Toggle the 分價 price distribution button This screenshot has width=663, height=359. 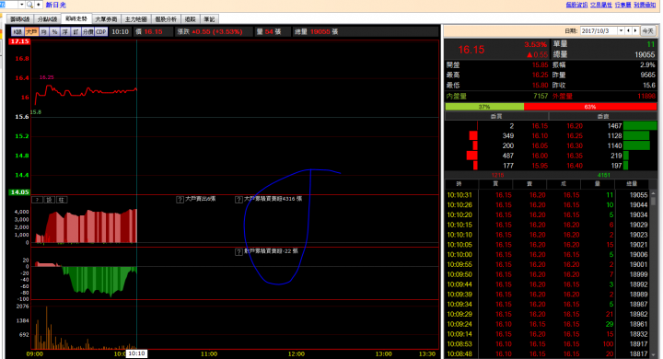(x=87, y=31)
